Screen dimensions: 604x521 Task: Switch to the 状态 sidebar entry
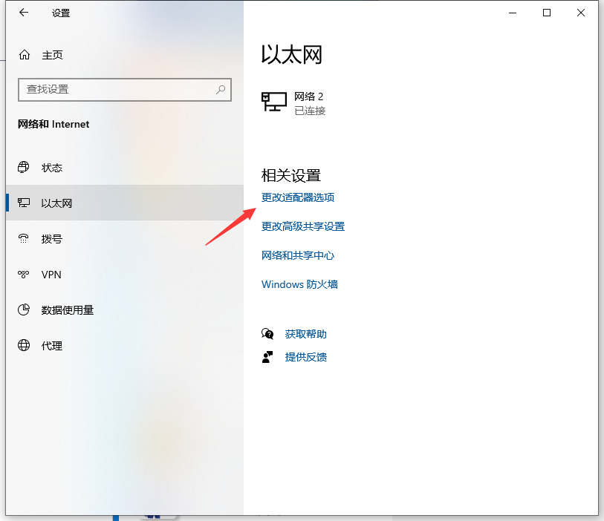[52, 167]
